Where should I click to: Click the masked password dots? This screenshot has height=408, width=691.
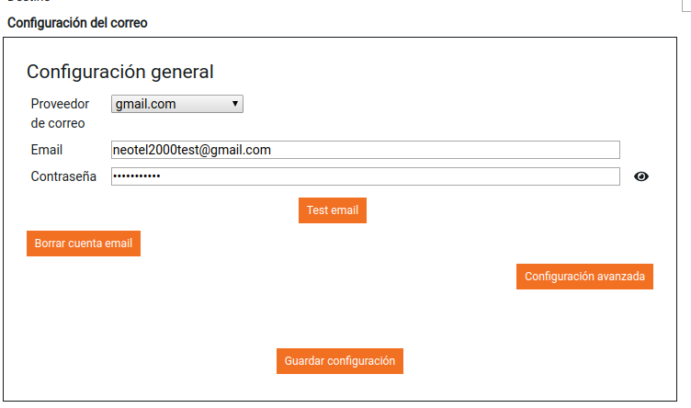(x=136, y=176)
